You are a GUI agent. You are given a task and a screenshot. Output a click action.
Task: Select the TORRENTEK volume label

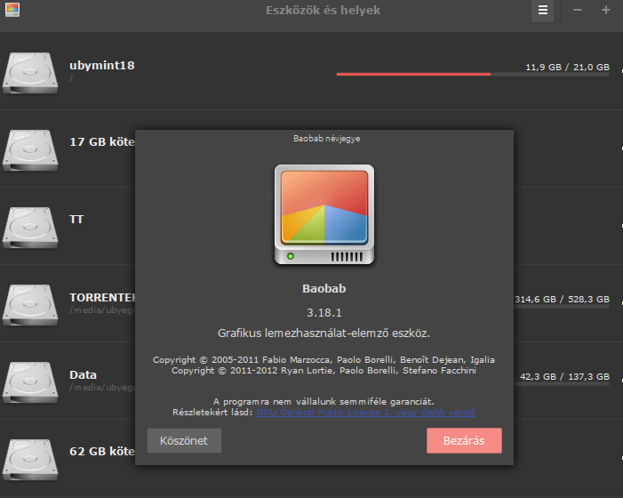click(x=102, y=297)
